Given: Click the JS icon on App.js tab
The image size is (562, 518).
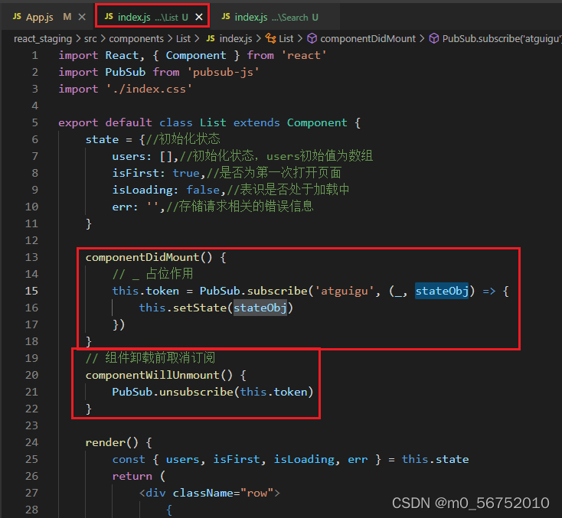Looking at the screenshot, I should [x=17, y=17].
